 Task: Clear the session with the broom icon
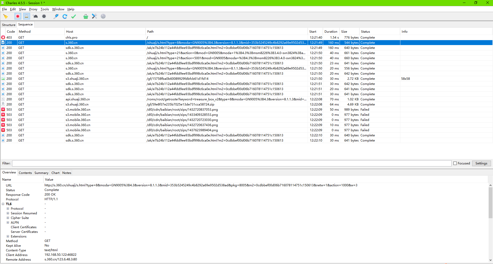click(5, 16)
